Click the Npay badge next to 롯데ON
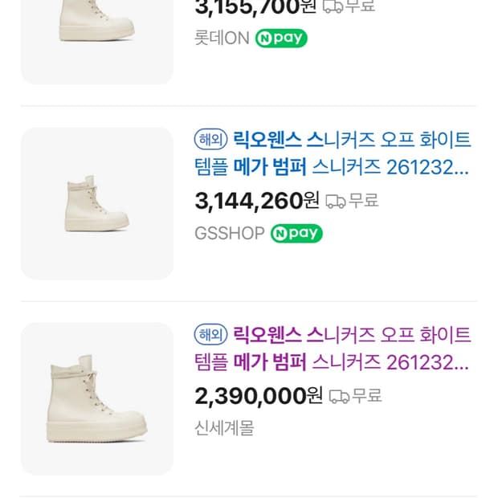This screenshot has width=498, height=498. pyautogui.click(x=281, y=38)
